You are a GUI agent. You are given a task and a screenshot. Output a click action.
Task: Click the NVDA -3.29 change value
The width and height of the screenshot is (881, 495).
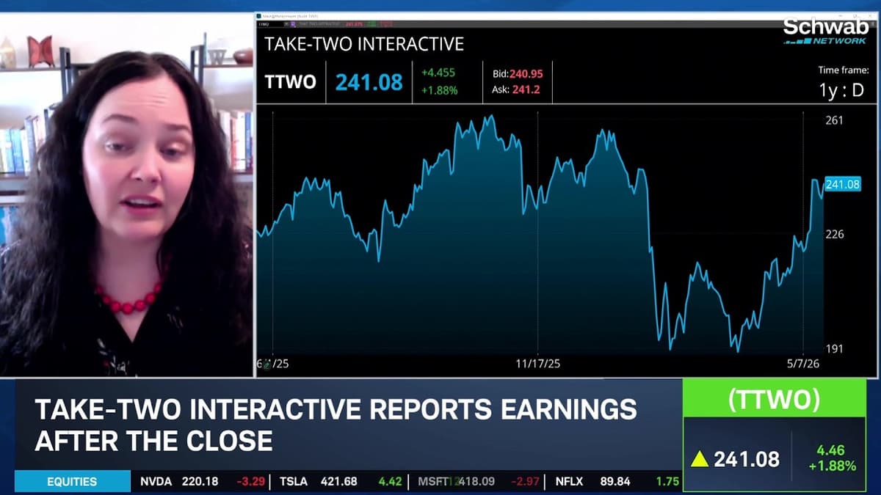pos(251,482)
